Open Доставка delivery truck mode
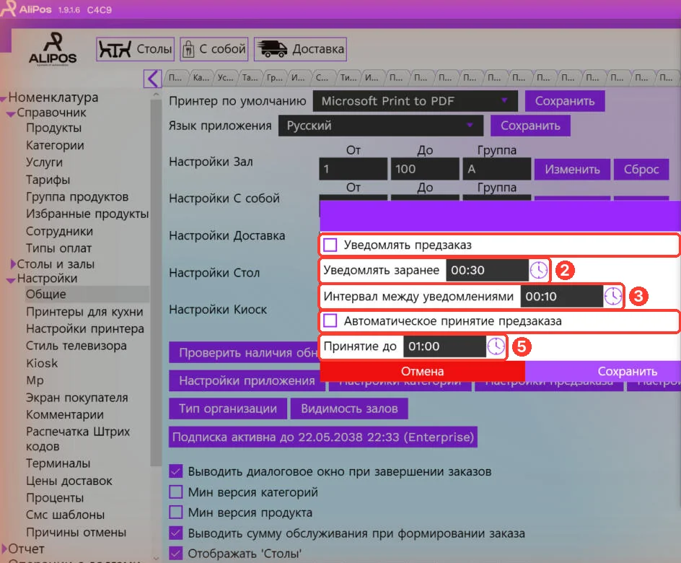Image resolution: width=681 pixels, height=563 pixels. click(300, 49)
